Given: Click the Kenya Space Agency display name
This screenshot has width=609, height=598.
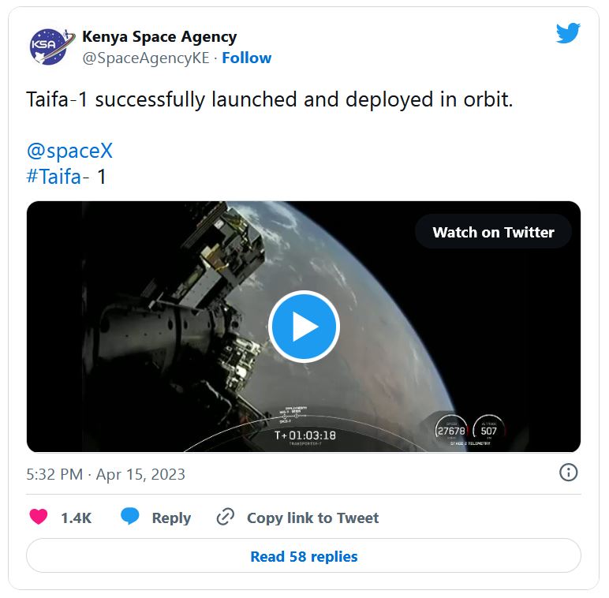Looking at the screenshot, I should (159, 37).
